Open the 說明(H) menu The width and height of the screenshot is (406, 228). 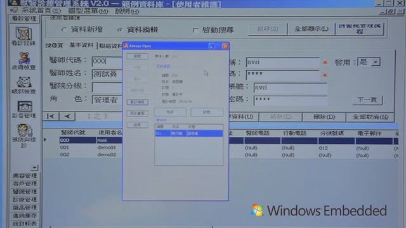[127, 11]
